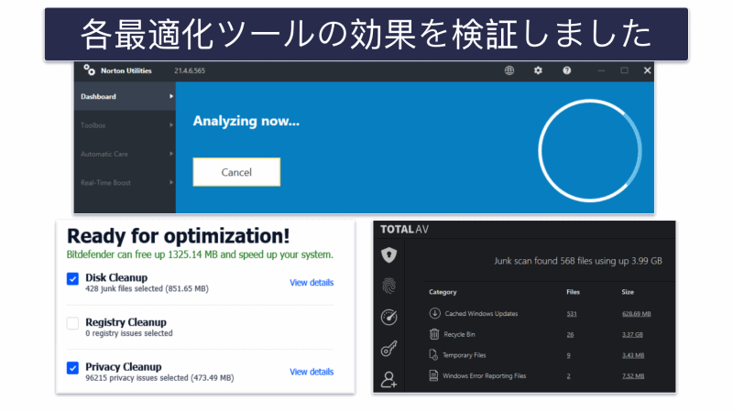This screenshot has height=411, width=733.
Task: Click the Junk scan found 568 files text
Action: (x=578, y=261)
